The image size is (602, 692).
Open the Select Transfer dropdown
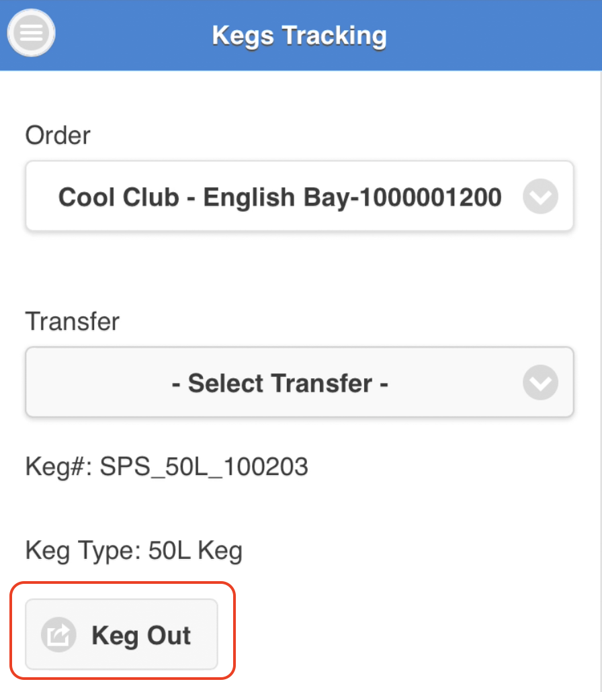[x=299, y=383]
